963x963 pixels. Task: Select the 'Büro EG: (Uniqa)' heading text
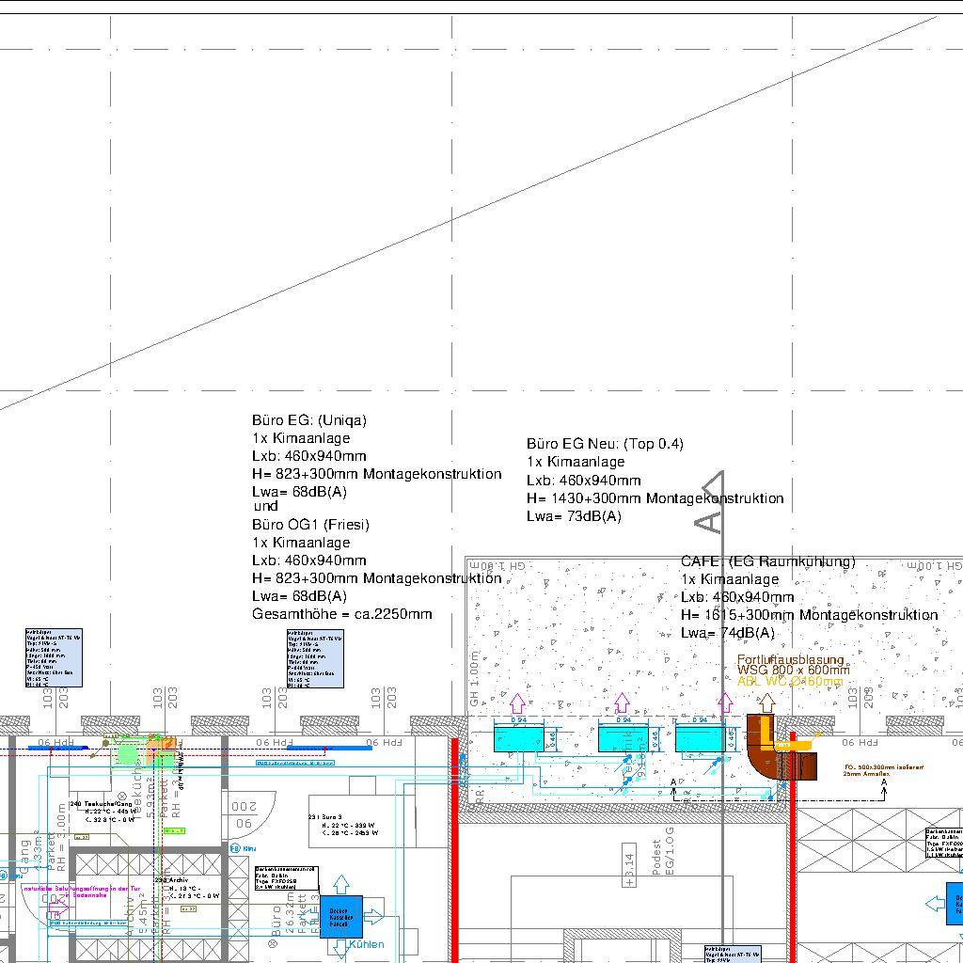click(308, 420)
